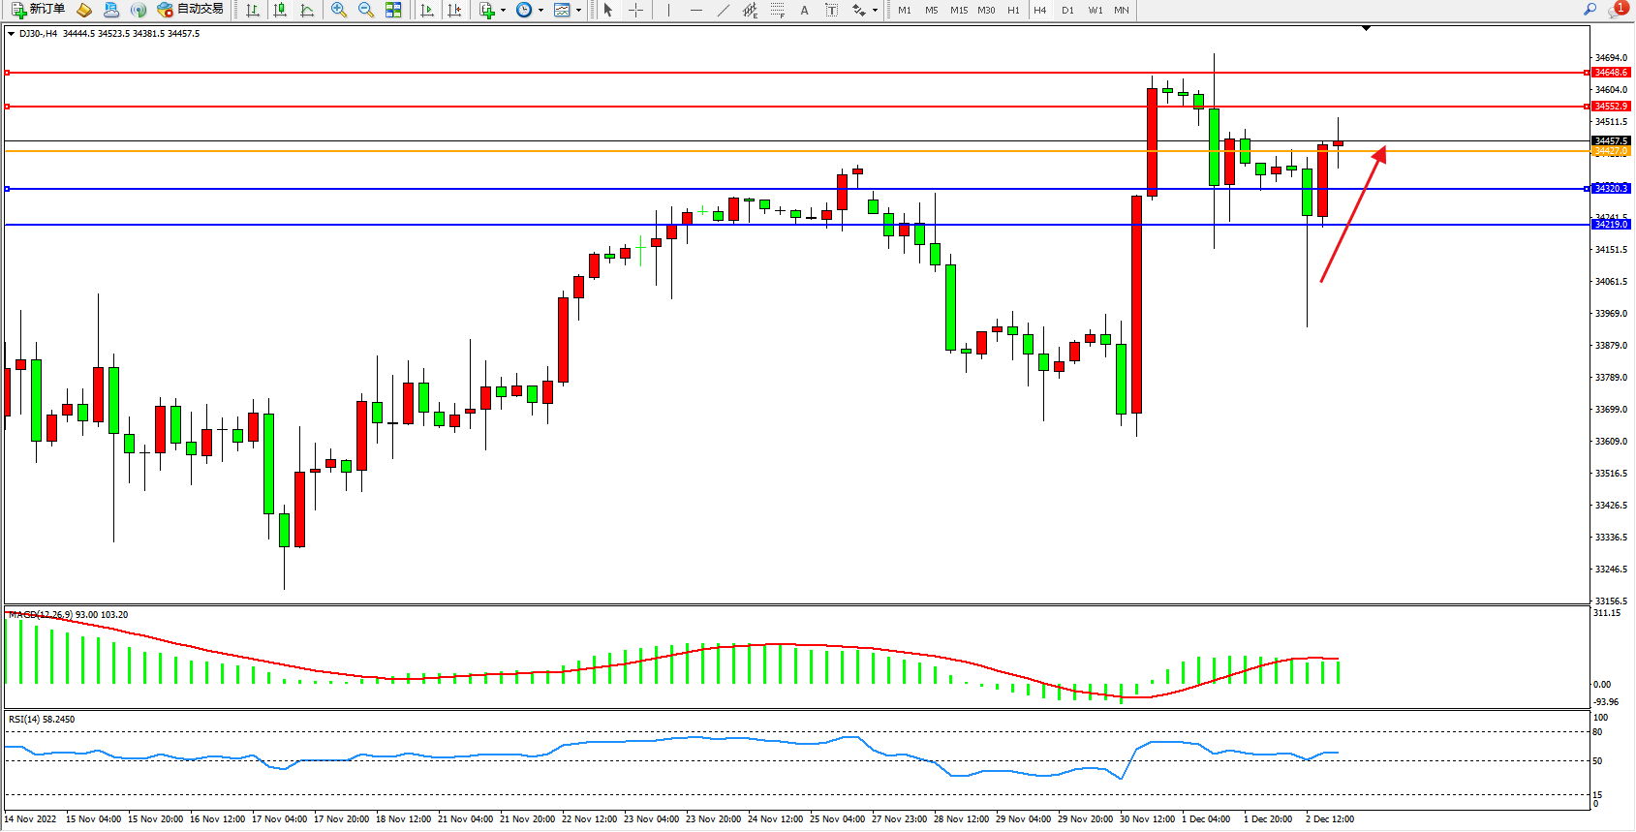Screen dimensions: 1636x832
Task: Select the text label tool
Action: tap(804, 10)
